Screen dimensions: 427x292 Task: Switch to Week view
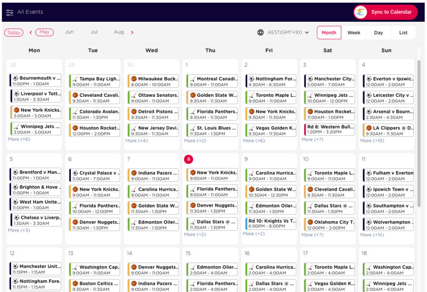[354, 32]
